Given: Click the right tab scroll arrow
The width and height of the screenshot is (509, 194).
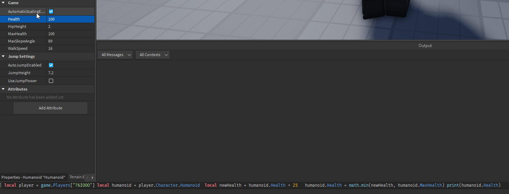Looking at the screenshot, I should pos(92,177).
